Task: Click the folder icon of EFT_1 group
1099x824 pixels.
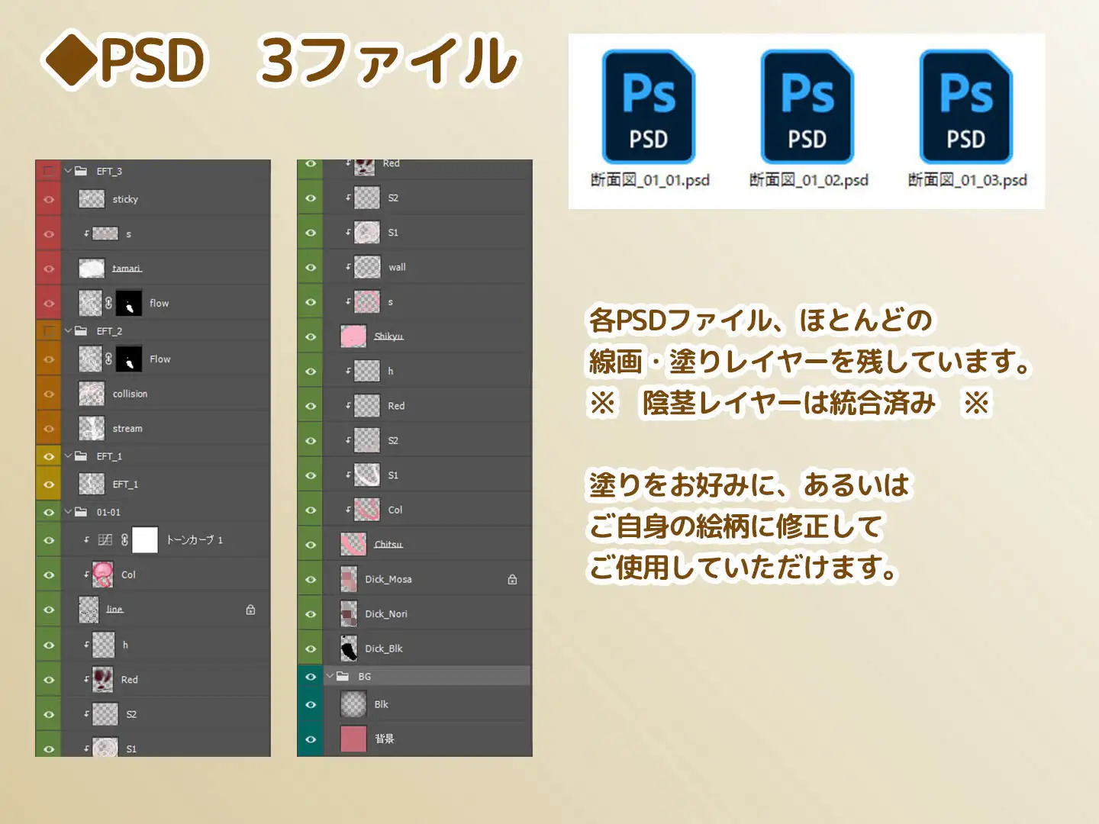Action: [x=81, y=456]
